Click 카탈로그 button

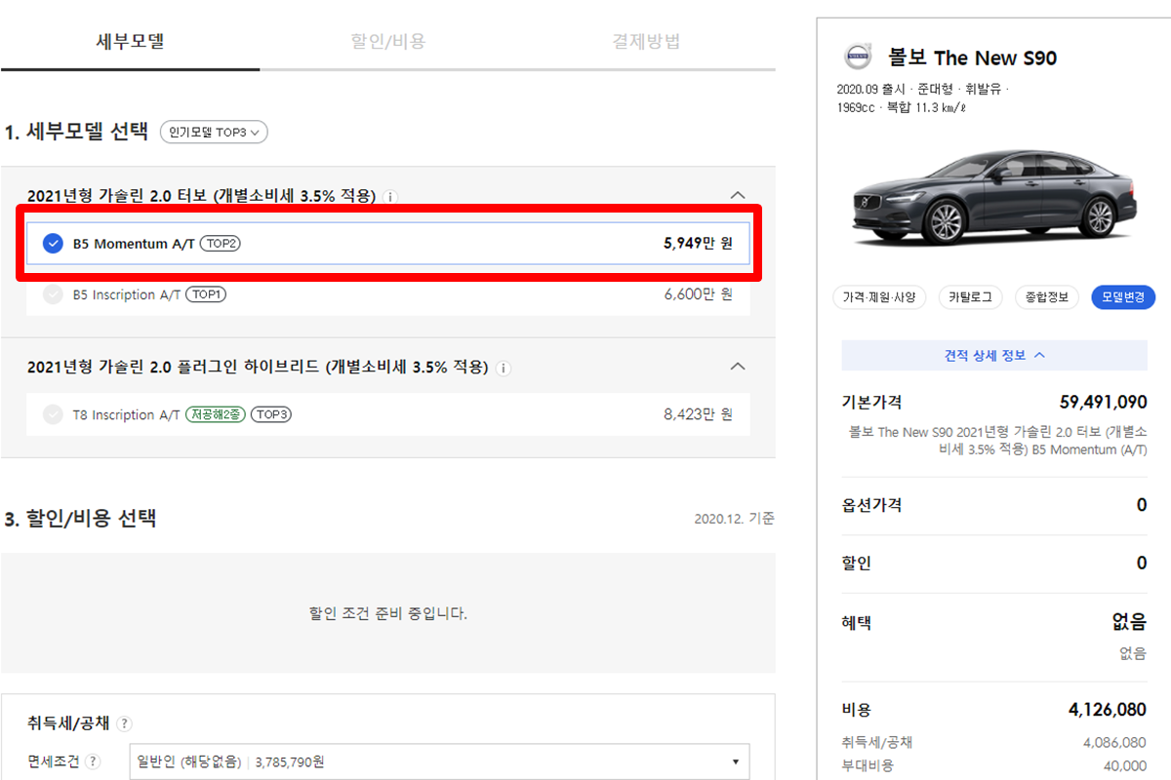970,297
